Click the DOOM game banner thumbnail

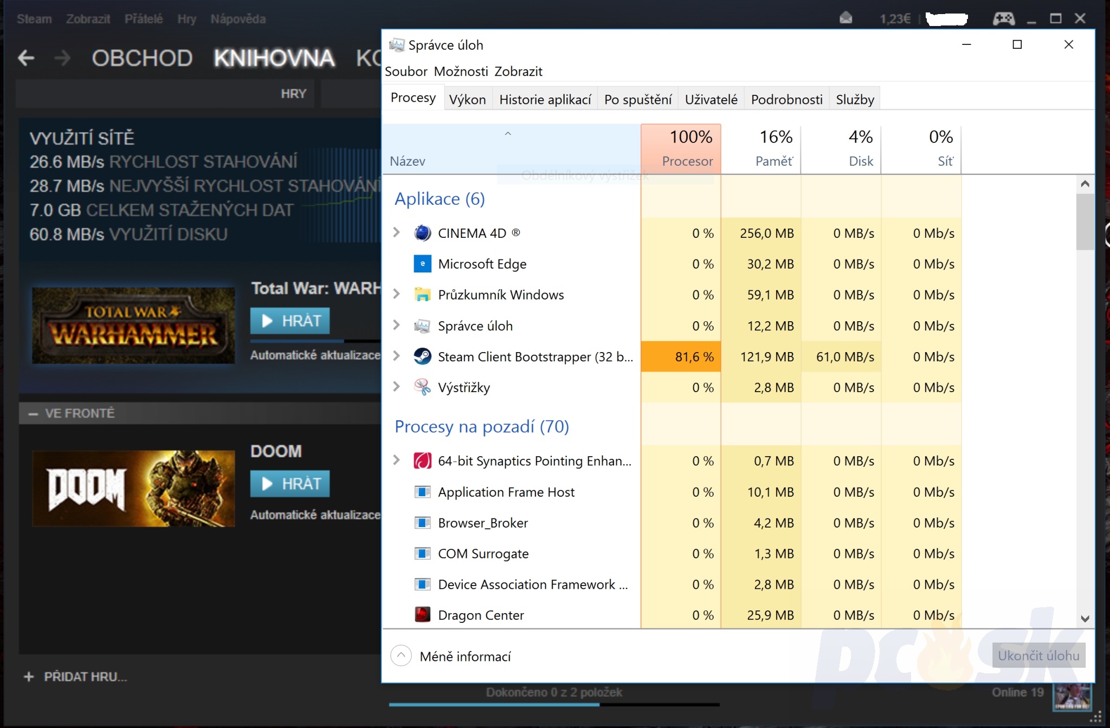click(x=133, y=488)
